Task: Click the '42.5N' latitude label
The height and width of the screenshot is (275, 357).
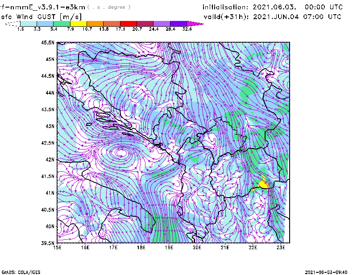Action: [x=48, y=143]
